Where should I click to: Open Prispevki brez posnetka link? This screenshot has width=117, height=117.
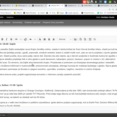53,23
